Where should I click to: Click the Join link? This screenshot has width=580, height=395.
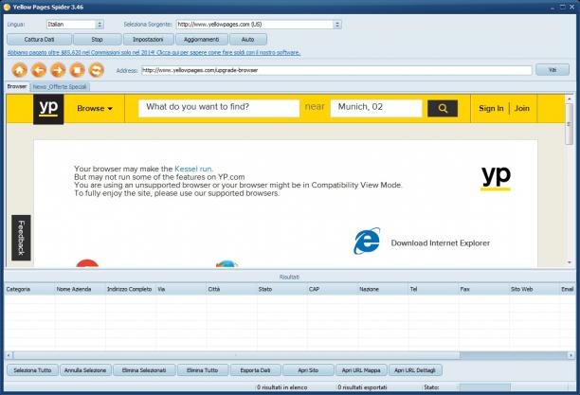522,108
